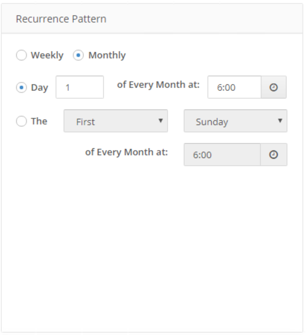Pick the "The" radio option circle
This screenshot has height=335, width=308.
pos(22,122)
